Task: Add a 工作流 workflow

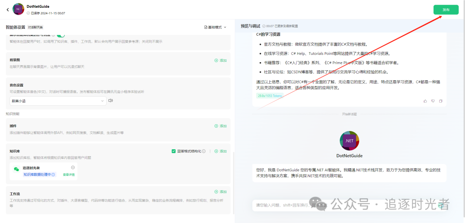Action: tap(220, 192)
